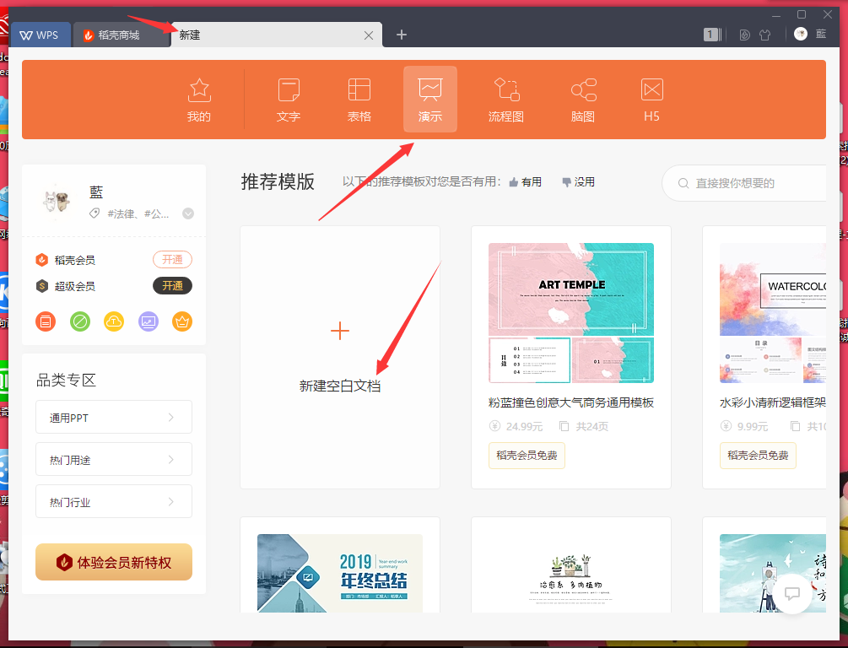This screenshot has height=648, width=848.
Task: Select the 流程图 flowchart type
Action: 506,100
